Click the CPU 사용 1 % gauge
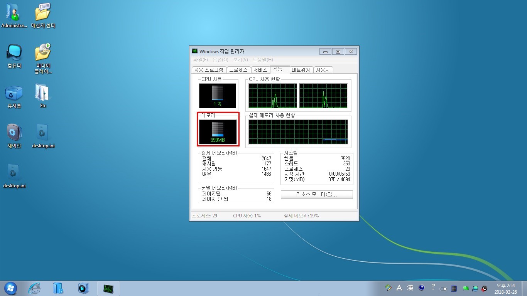Image resolution: width=527 pixels, height=296 pixels. point(217,96)
